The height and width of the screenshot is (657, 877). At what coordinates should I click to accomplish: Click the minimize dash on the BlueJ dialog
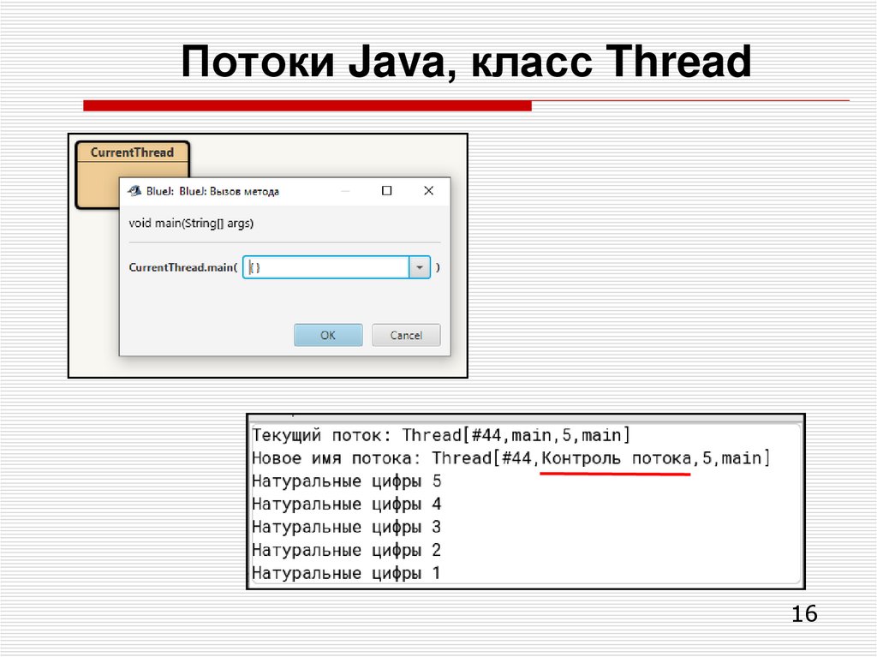[x=346, y=190]
